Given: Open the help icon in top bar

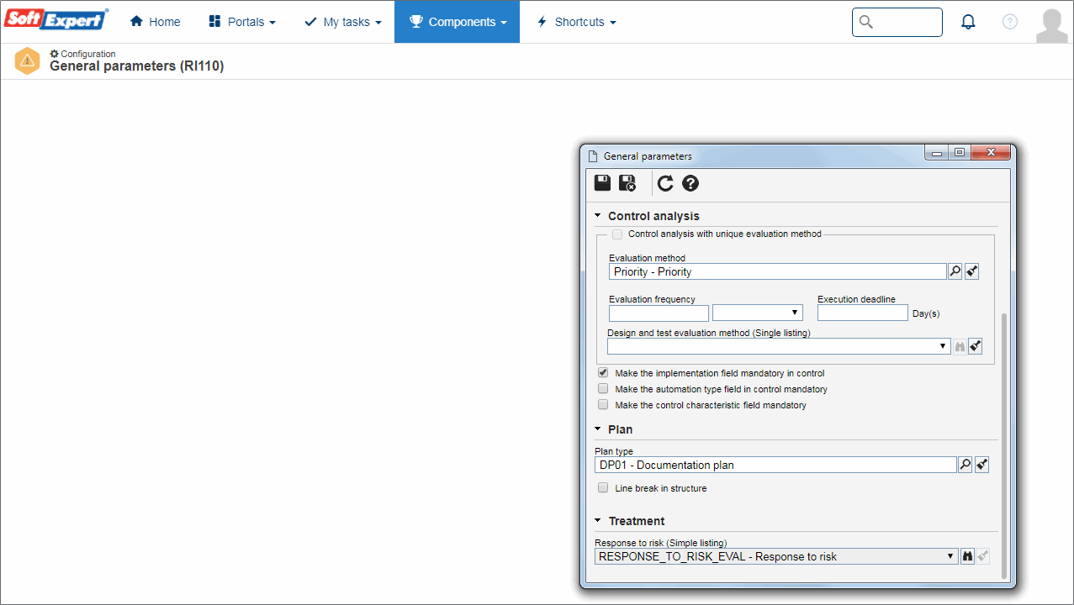Looking at the screenshot, I should pyautogui.click(x=1010, y=22).
